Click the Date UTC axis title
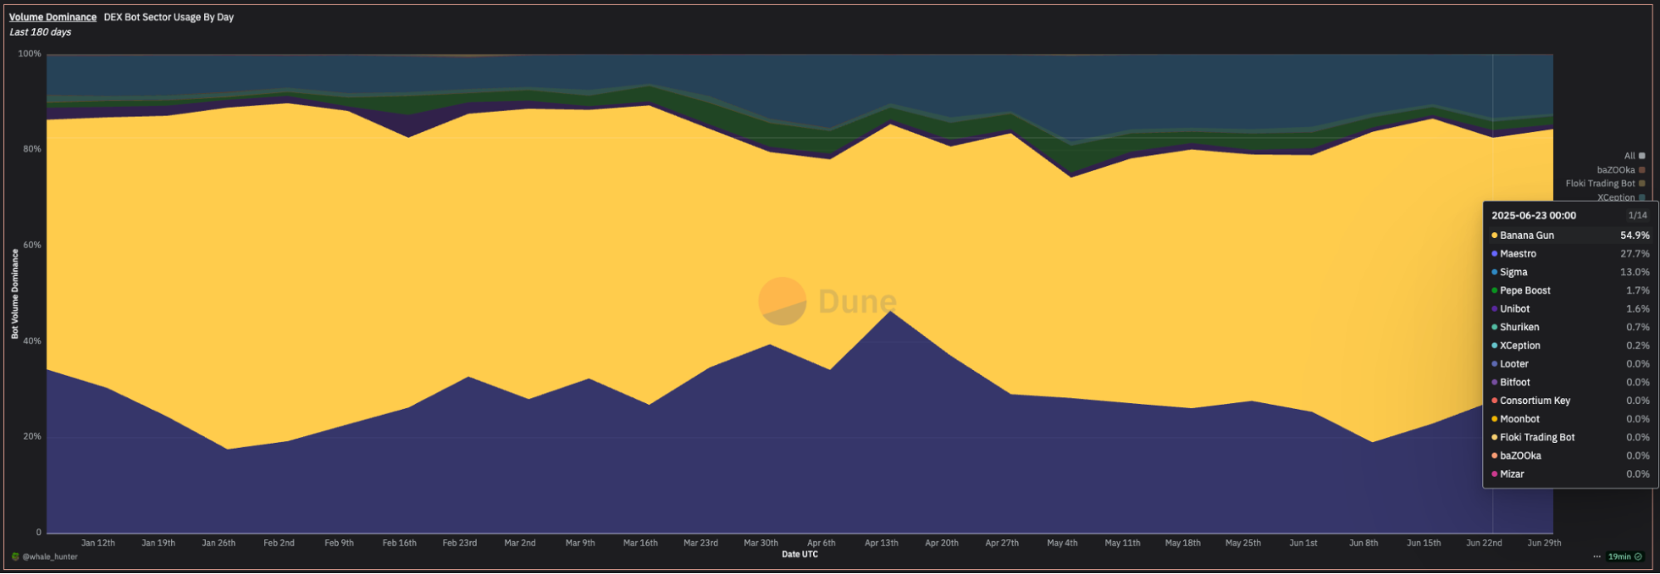 (x=800, y=554)
